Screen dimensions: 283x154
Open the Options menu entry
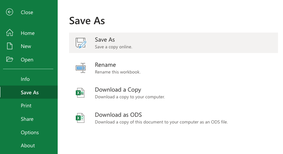pyautogui.click(x=29, y=132)
